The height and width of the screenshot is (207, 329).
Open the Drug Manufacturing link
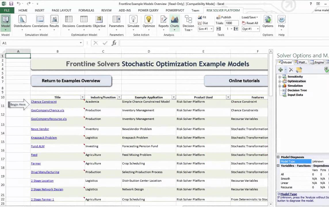pyautogui.click(x=45, y=172)
